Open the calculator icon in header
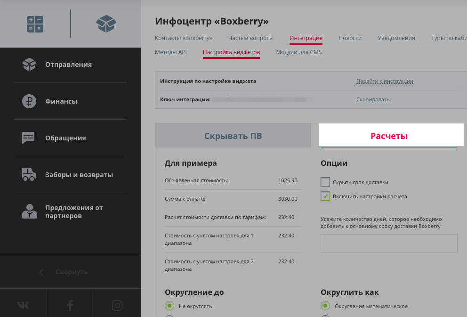The width and height of the screenshot is (467, 317). (35, 24)
